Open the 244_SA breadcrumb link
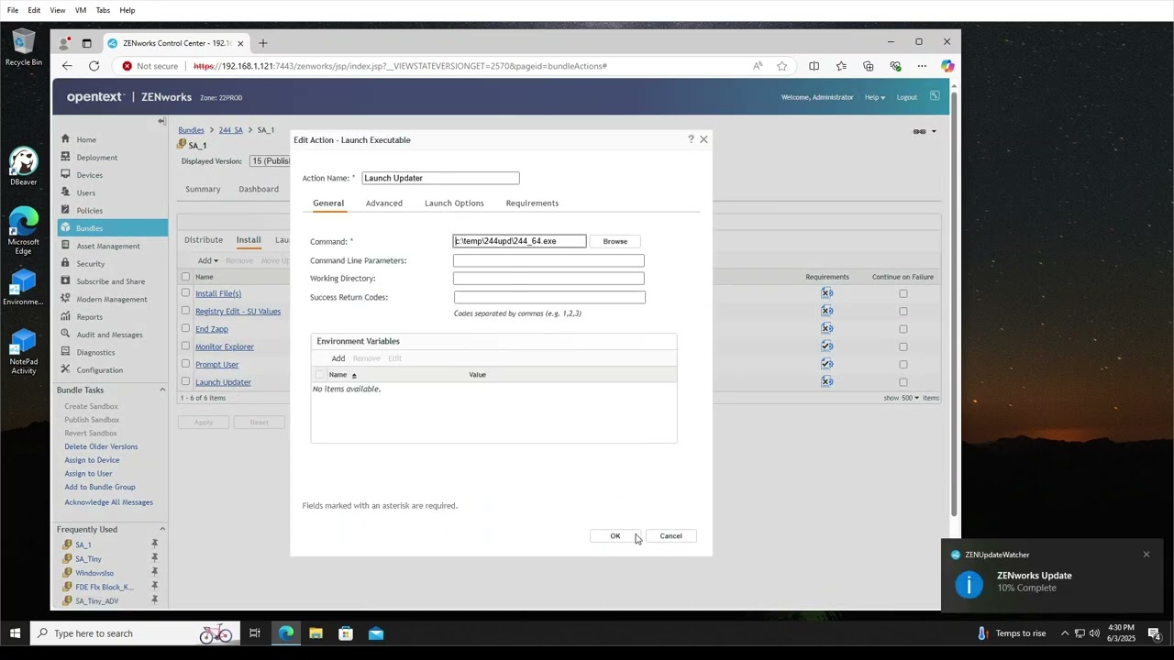Screen dimensions: 1174x660 pos(231,130)
